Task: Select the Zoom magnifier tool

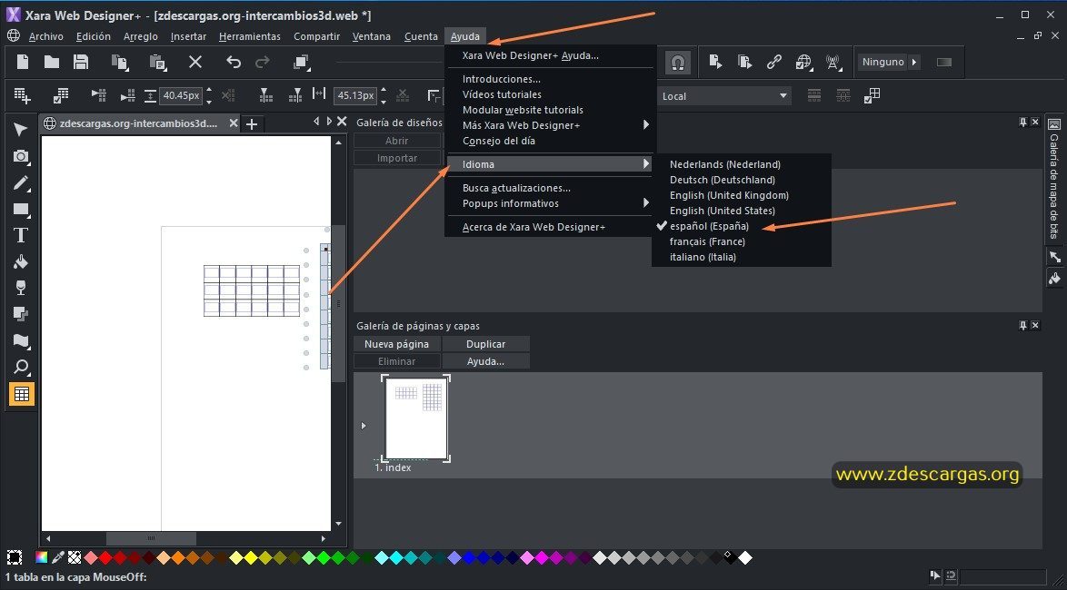Action: (x=21, y=368)
